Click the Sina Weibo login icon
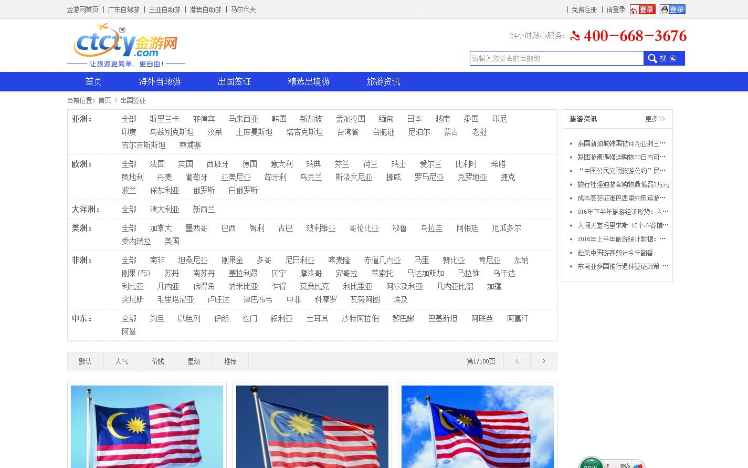Screen dimensions: 748x468 point(642,9)
